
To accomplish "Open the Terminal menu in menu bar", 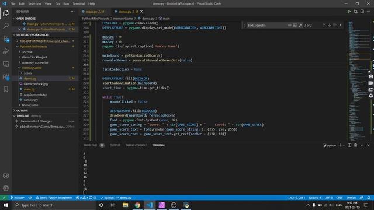I will [x=79, y=3].
